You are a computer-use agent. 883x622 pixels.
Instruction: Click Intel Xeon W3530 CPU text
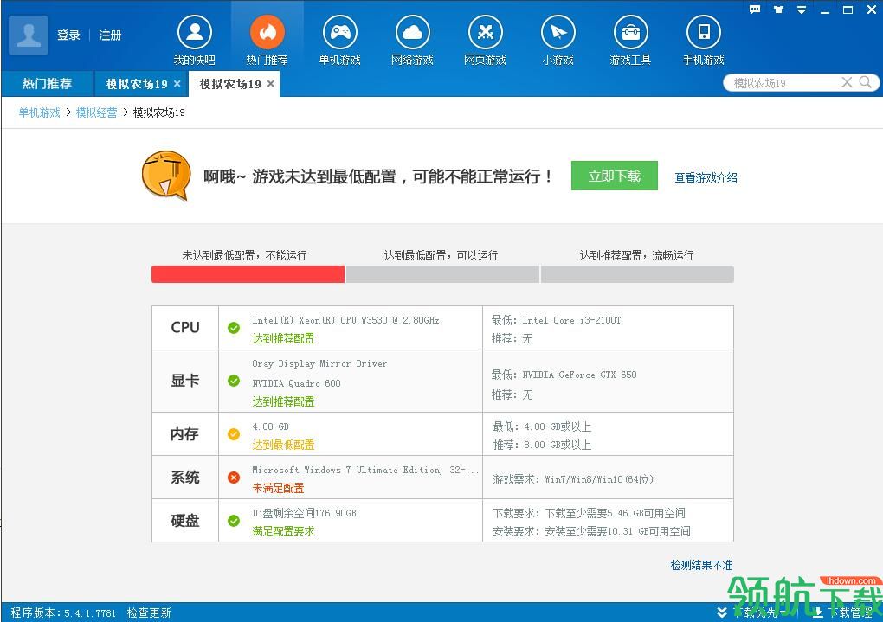345,320
